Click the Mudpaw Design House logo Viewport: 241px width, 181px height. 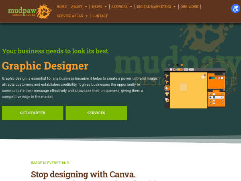(x=30, y=11)
